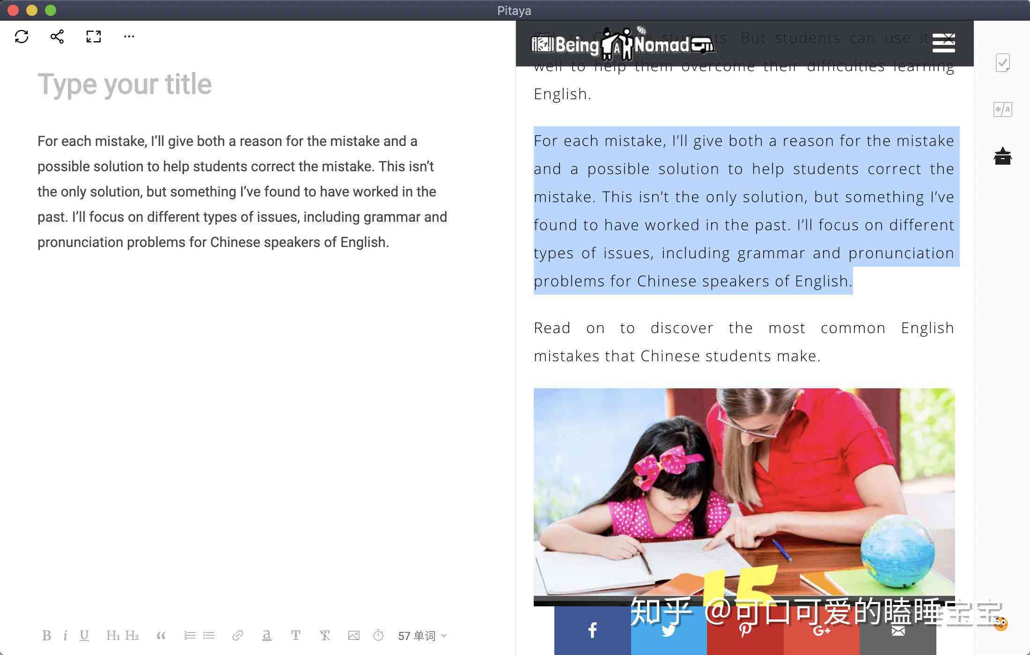Expand the Being Nomad navigation menu
The width and height of the screenshot is (1030, 655).
[944, 44]
